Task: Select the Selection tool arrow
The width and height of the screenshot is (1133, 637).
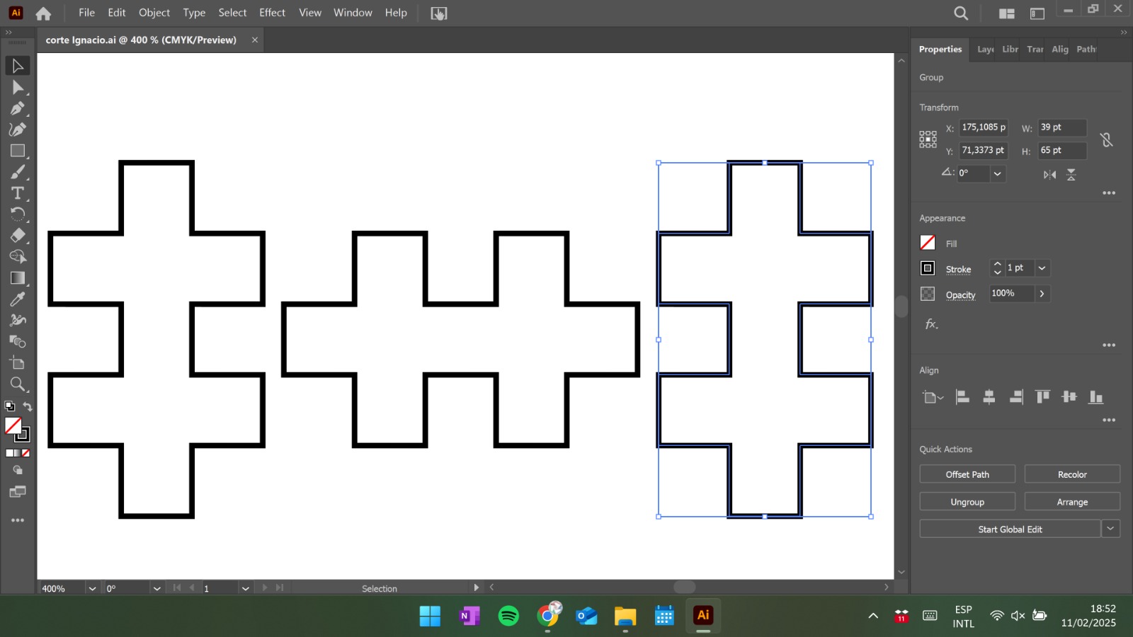Action: (x=18, y=66)
